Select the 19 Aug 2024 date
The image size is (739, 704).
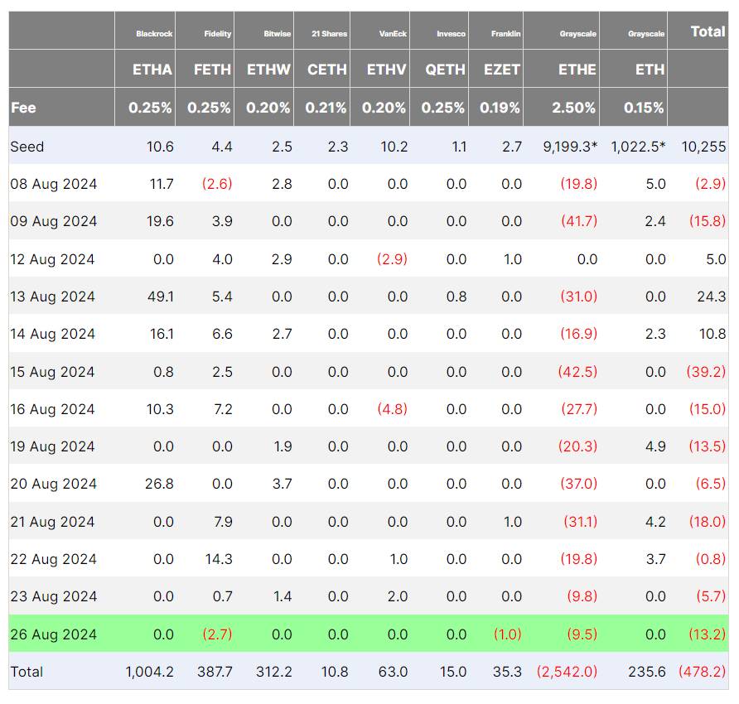point(52,446)
